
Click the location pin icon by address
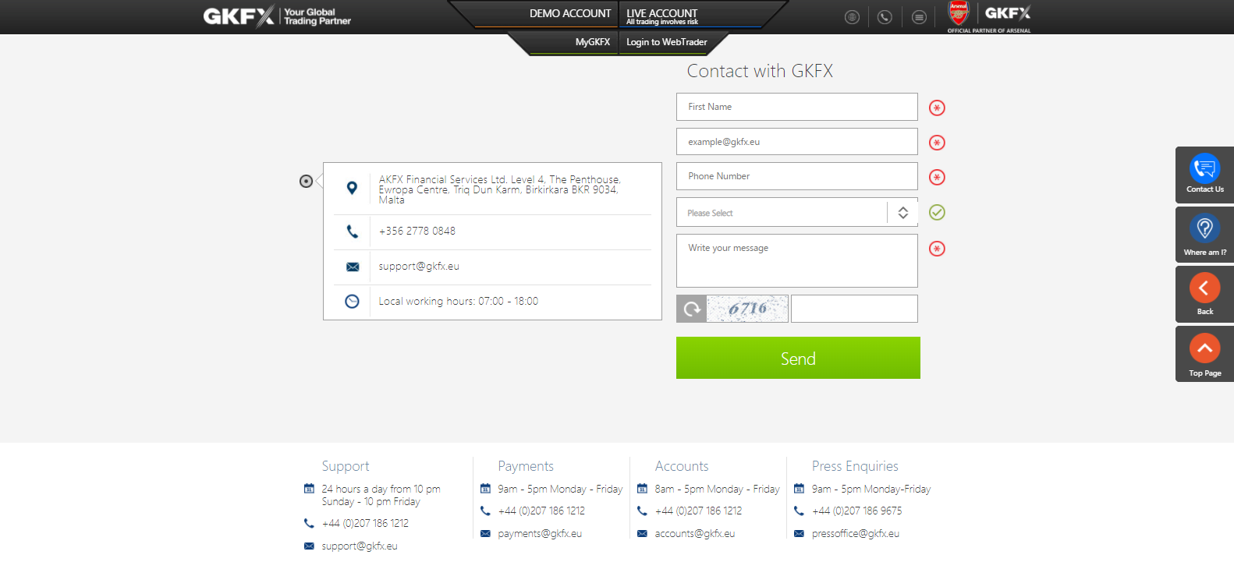pyautogui.click(x=352, y=188)
